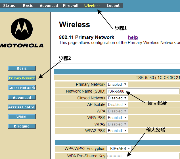180x159 pixels.
Task: Click the WPA Pre-Shared Key field
Action: (143, 156)
